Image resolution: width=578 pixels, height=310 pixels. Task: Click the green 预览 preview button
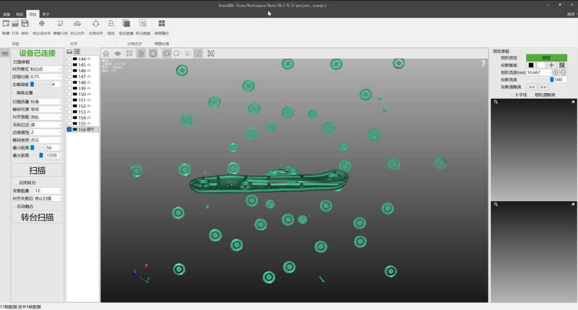pos(546,58)
